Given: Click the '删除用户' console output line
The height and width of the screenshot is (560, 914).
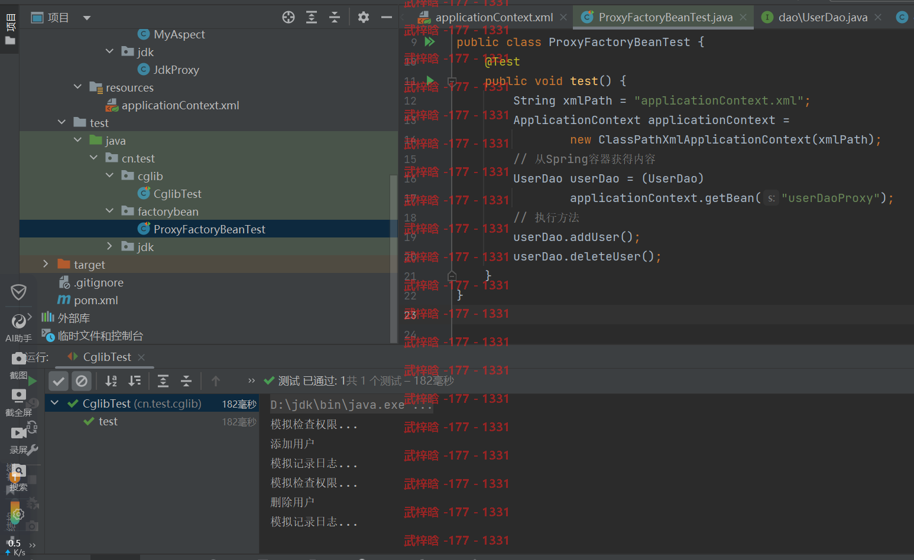Looking at the screenshot, I should [x=292, y=502].
